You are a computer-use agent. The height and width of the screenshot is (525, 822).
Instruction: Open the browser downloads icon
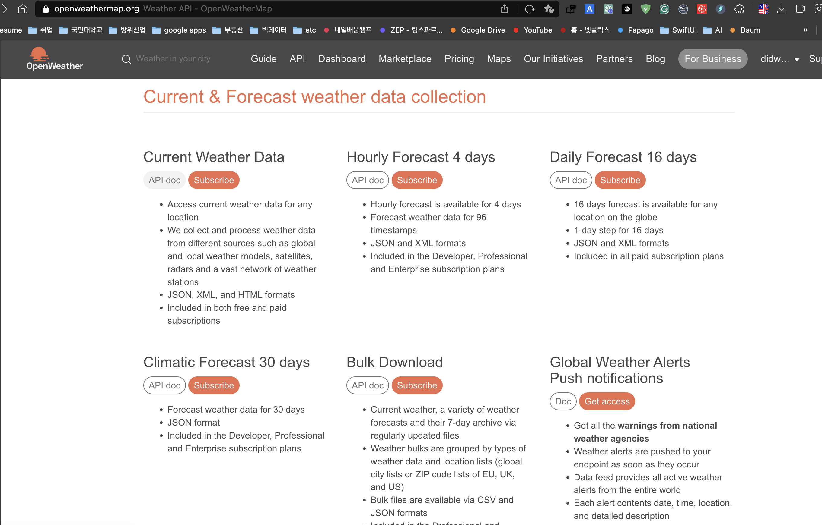781,9
